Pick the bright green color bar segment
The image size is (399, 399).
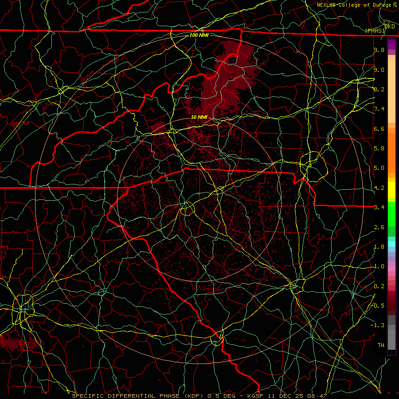391,214
